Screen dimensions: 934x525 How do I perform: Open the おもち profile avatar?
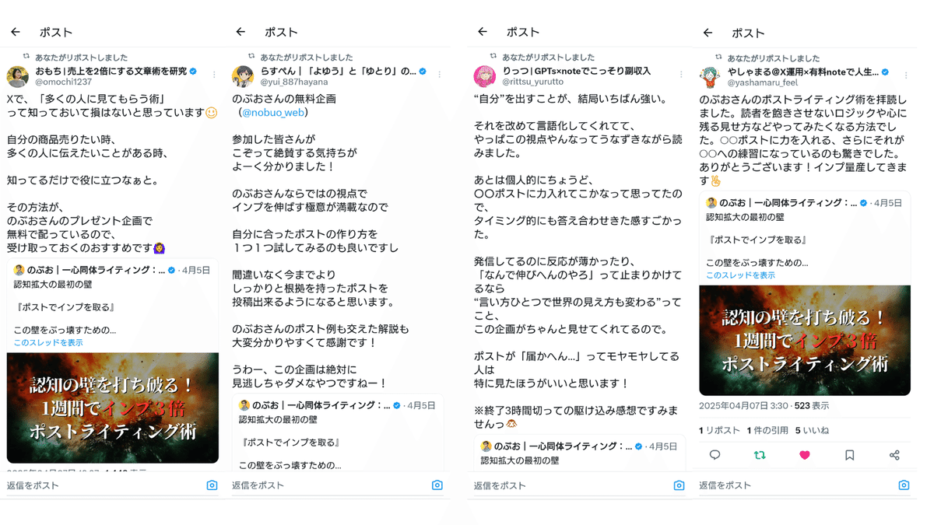17,76
